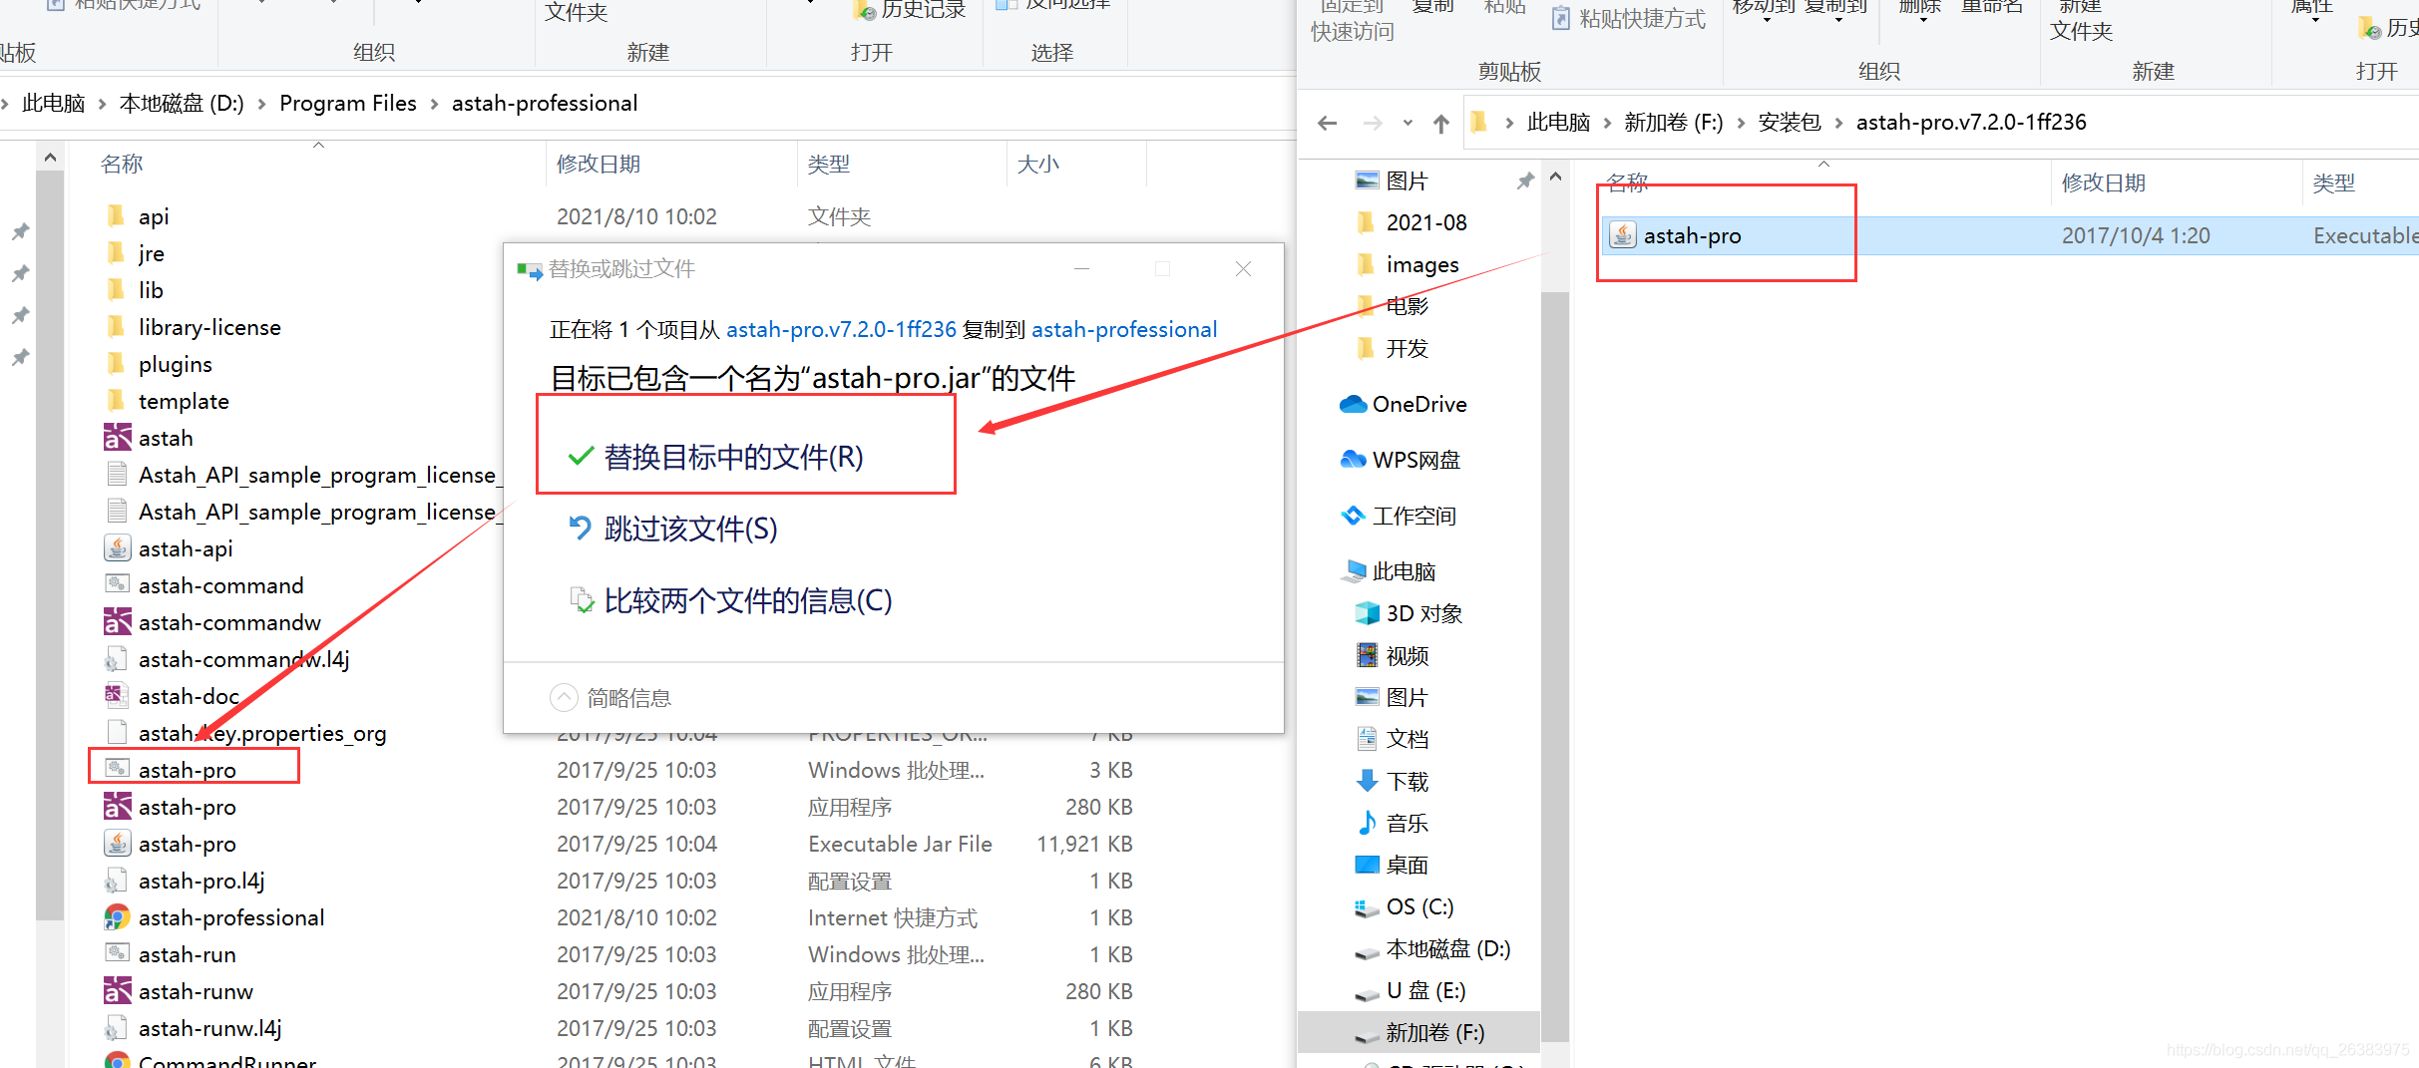Click the 重命名 ribbon icon
This screenshot has width=2419, height=1068.
coord(1992,10)
